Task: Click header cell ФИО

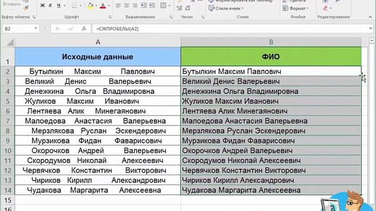Action: pos(271,57)
